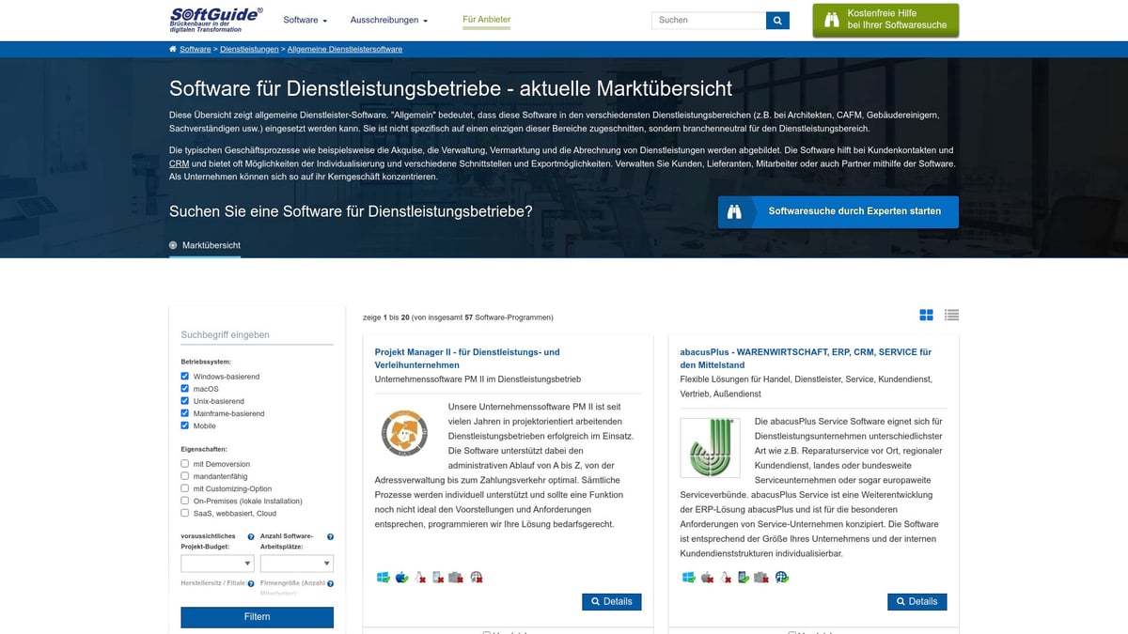Screen dimensions: 1128x634
Task: Click Unix penguin icon on abacusPlus card
Action: point(726,578)
